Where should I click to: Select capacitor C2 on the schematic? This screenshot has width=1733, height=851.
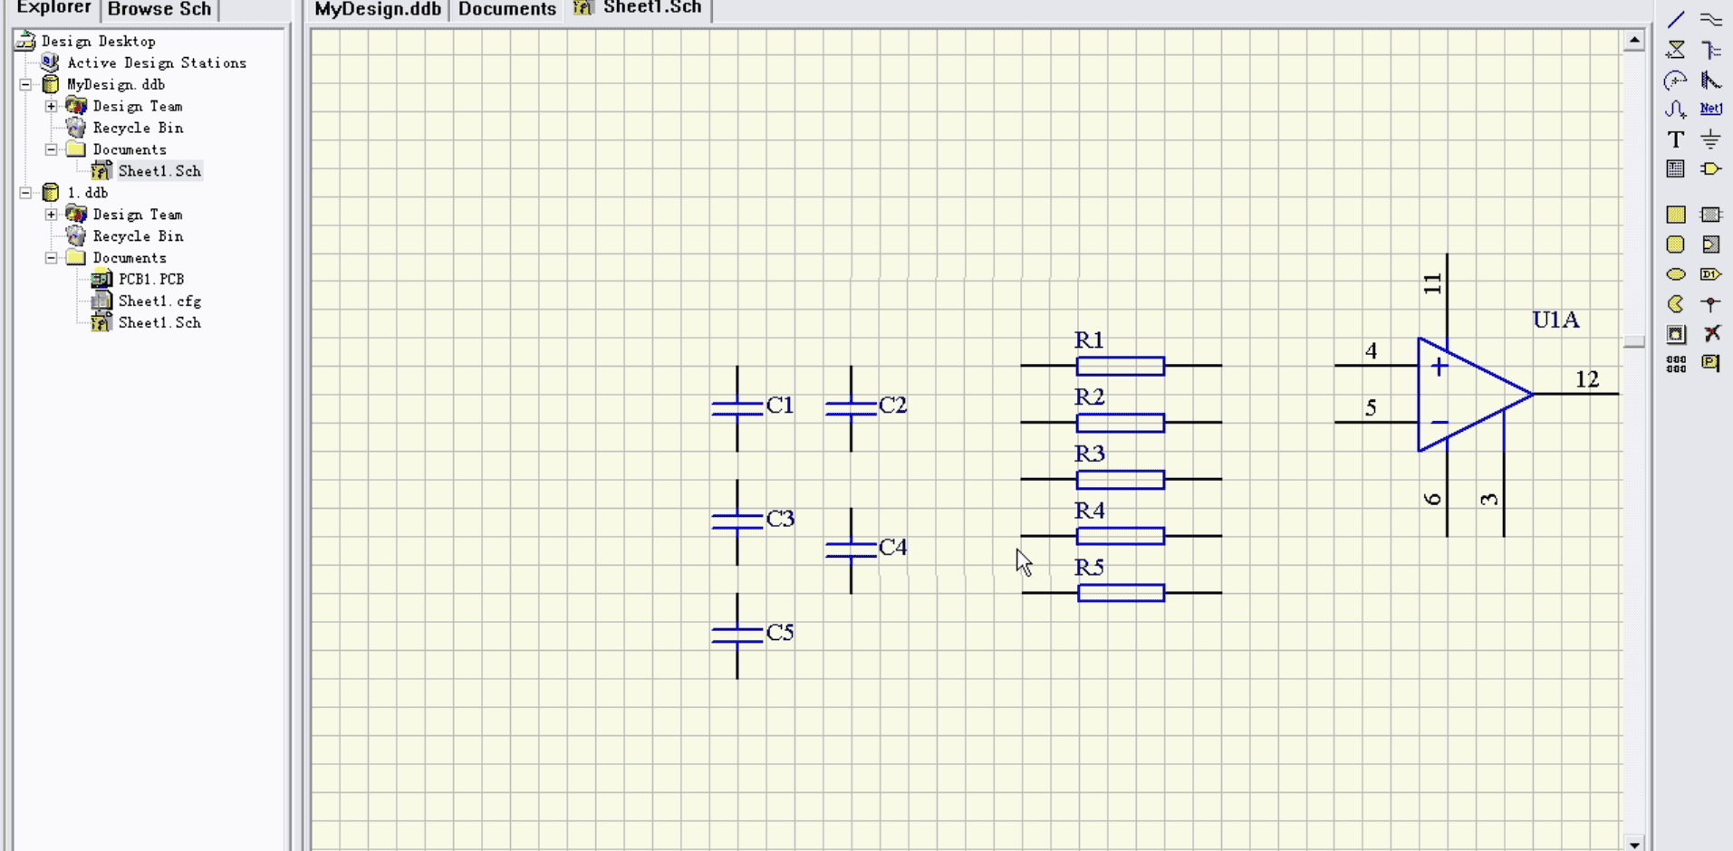tap(851, 408)
